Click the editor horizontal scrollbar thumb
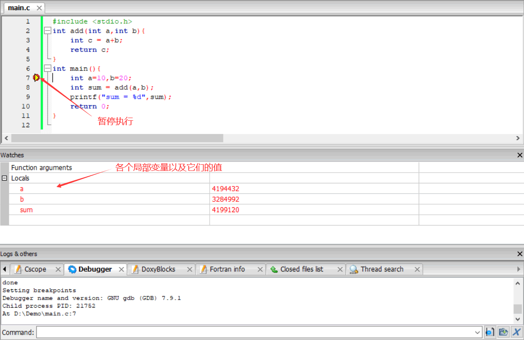The width and height of the screenshot is (524, 340). coord(117,138)
